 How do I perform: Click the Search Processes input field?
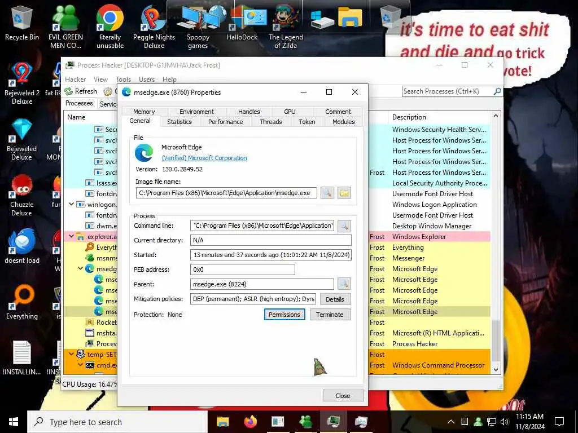[x=448, y=91]
